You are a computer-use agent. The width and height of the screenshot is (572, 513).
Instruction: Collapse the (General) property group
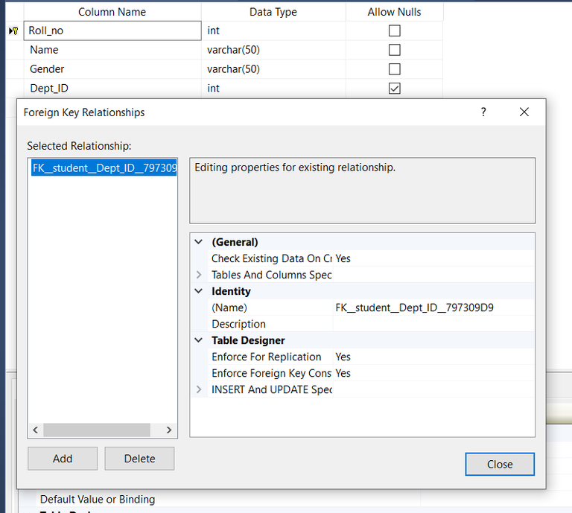[x=199, y=242]
